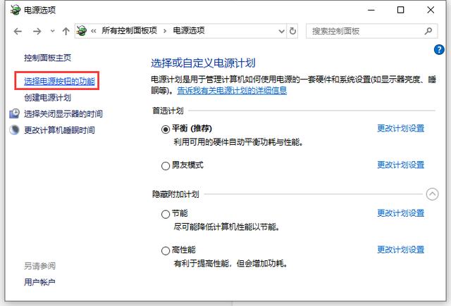Screen dimensions: 451x306
Task: Change plan settings for 平衡
Action: pyautogui.click(x=401, y=128)
